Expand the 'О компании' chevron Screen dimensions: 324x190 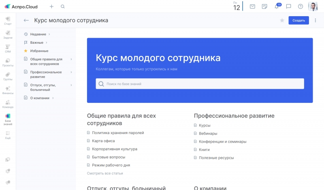tap(53, 98)
